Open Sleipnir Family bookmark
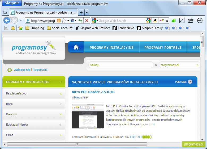Viewport: 207px width, 149px height. click(x=150, y=28)
